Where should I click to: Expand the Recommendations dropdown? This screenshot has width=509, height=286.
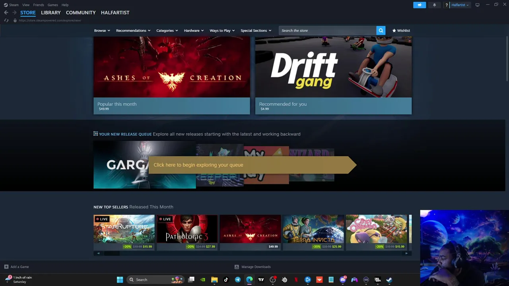133,31
